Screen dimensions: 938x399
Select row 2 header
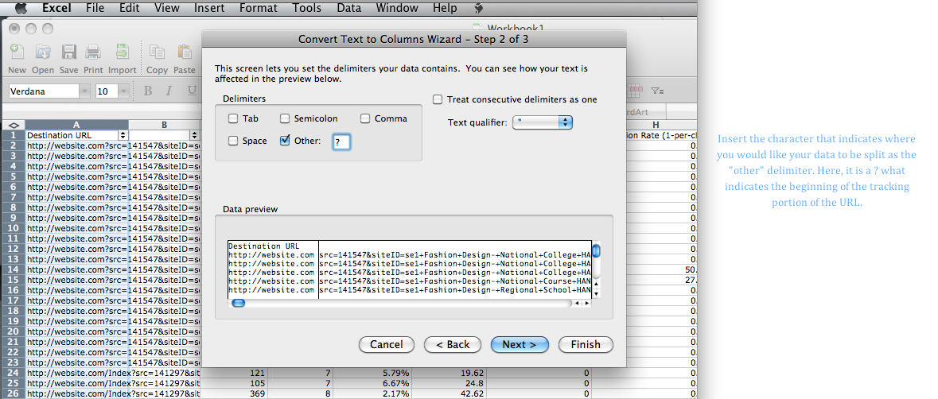click(14, 145)
